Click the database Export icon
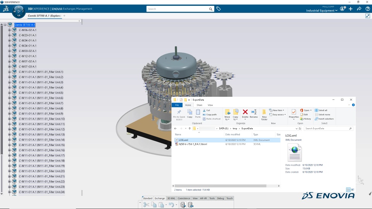This screenshot has width=372, height=209. (183, 205)
